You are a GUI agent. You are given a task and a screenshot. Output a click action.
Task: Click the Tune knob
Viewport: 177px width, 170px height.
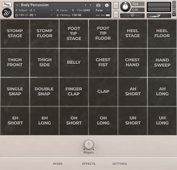(x=125, y=7)
